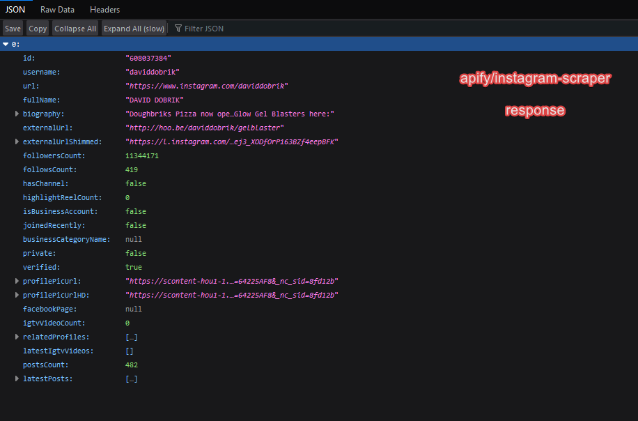The width and height of the screenshot is (638, 421).
Task: Expand the externalUrlShimmed entry
Action: point(17,141)
